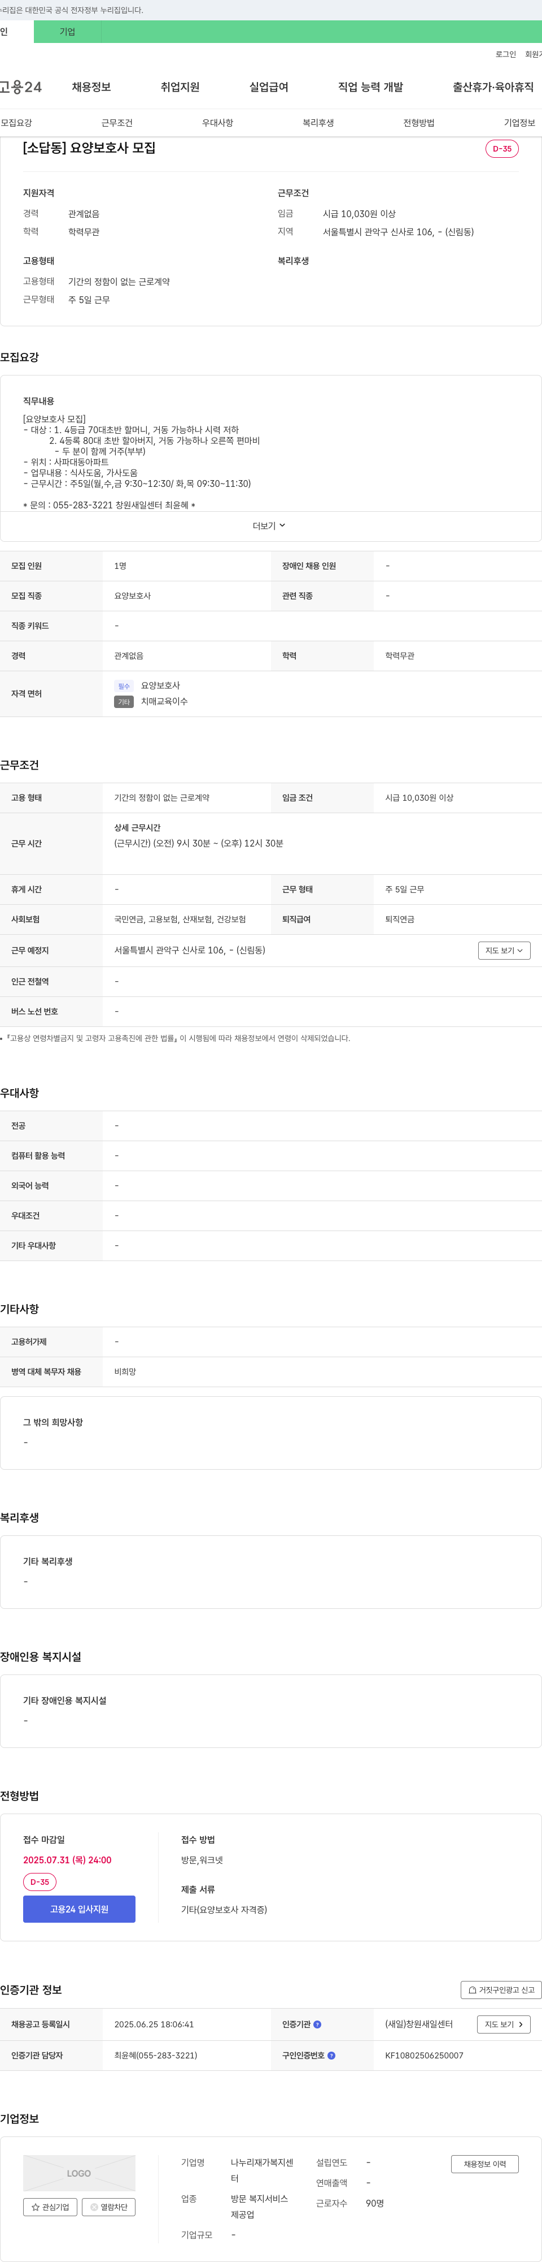The width and height of the screenshot is (542, 2262).
Task: Click the company LOGO placeholder image
Action: tap(79, 2173)
